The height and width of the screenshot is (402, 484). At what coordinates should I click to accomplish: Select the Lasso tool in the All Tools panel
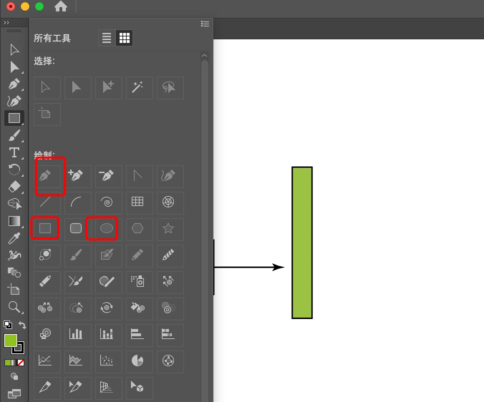[170, 88]
